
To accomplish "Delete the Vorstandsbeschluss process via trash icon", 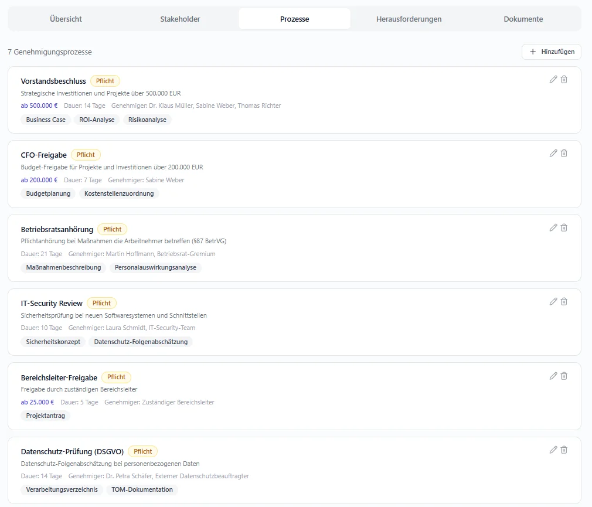I will coord(564,79).
